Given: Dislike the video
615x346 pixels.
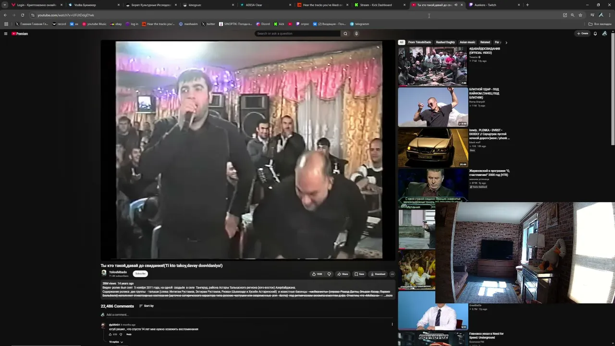Looking at the screenshot, I should pyautogui.click(x=329, y=274).
